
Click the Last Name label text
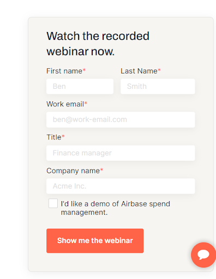pos(139,71)
